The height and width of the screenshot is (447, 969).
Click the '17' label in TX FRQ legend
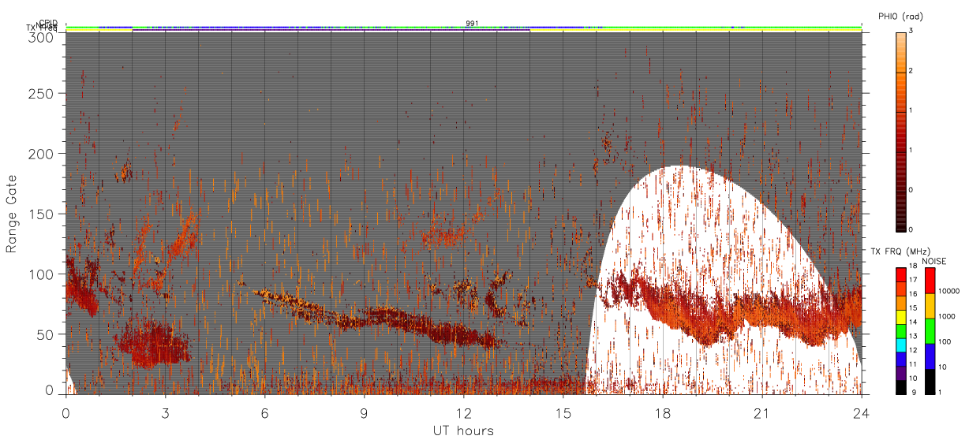913,280
